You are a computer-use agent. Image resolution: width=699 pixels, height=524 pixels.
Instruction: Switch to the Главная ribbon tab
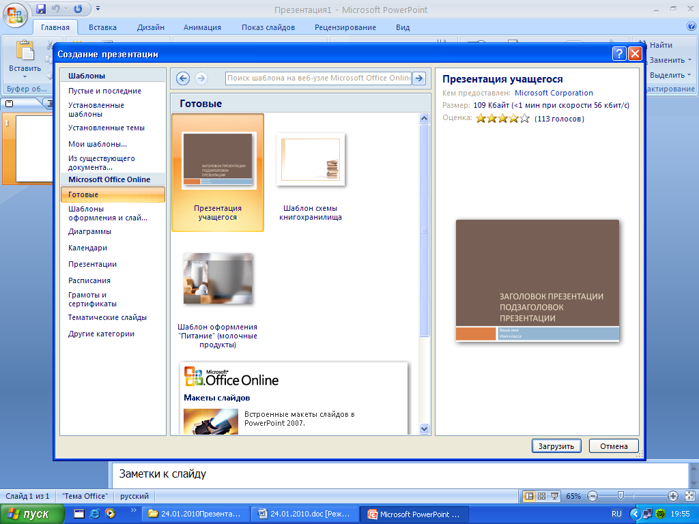tap(55, 27)
